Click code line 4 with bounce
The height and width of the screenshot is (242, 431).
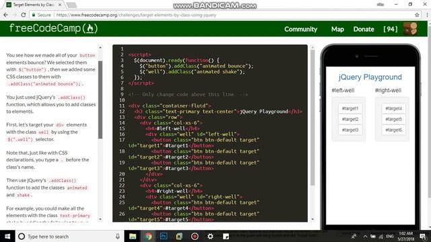tap(197, 66)
